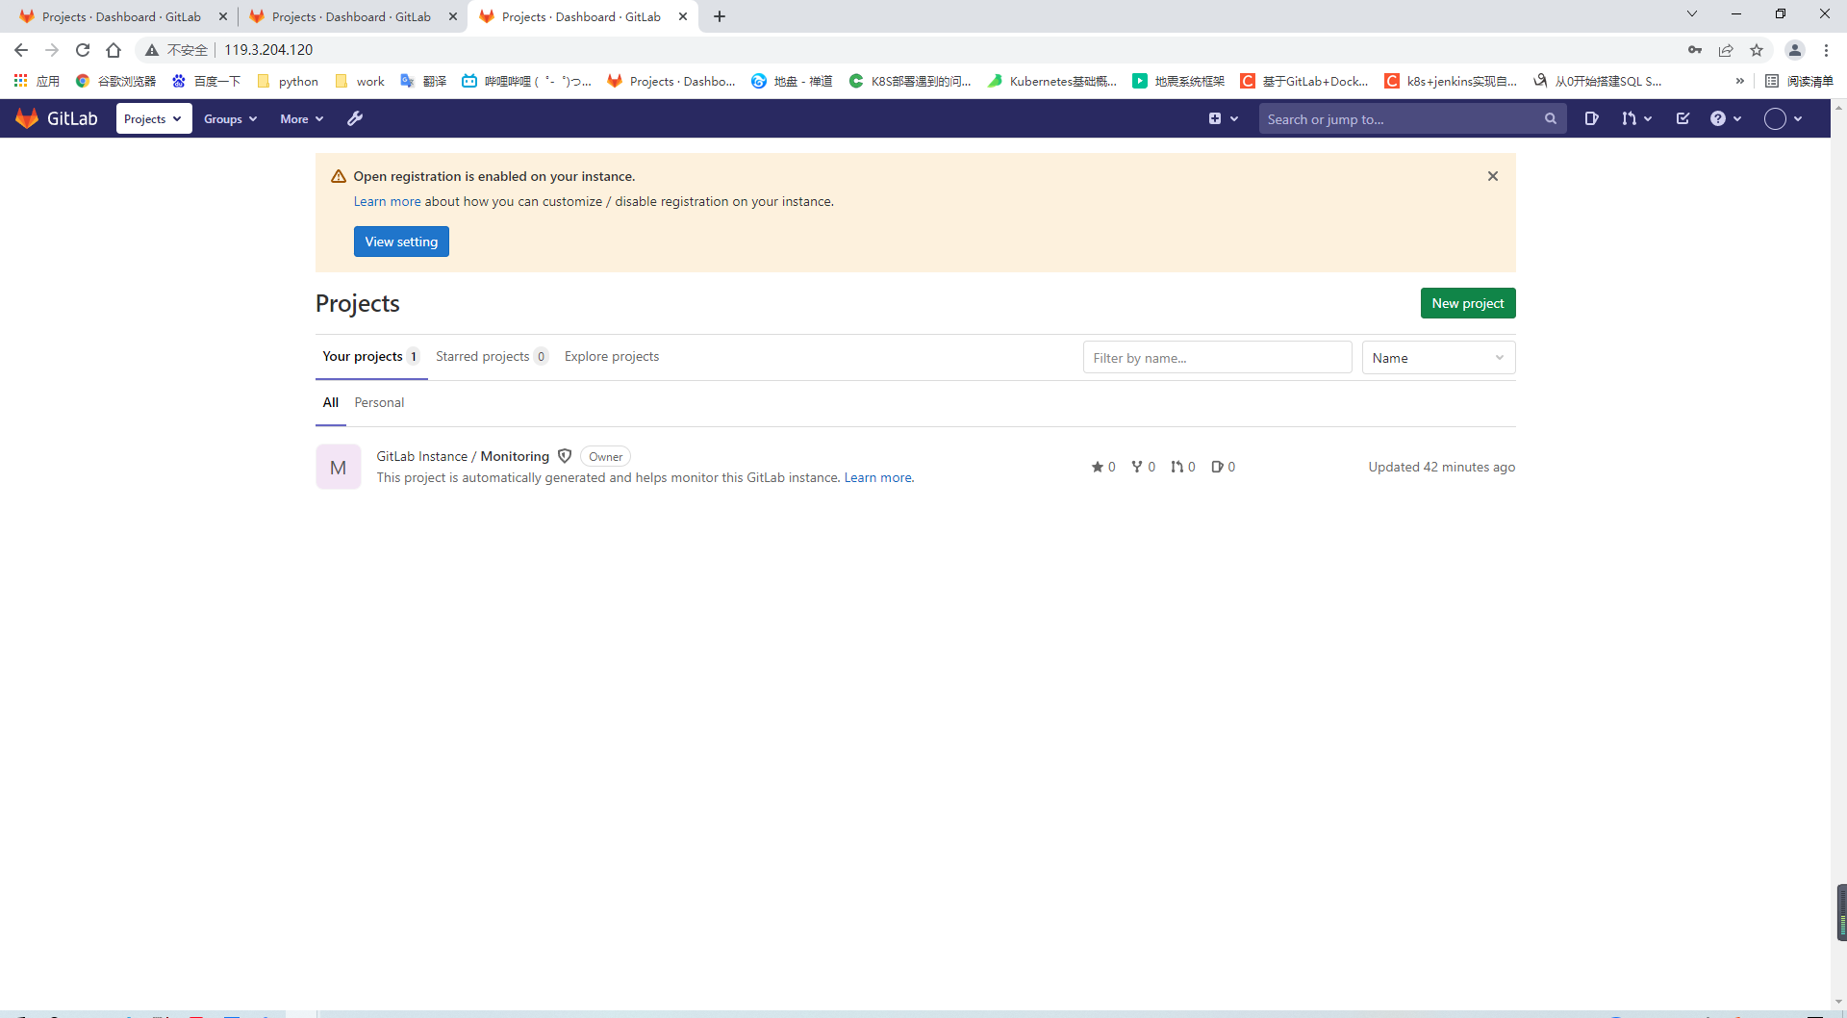Click the Issues icon in the navbar
The height and width of the screenshot is (1018, 1847).
[1592, 118]
